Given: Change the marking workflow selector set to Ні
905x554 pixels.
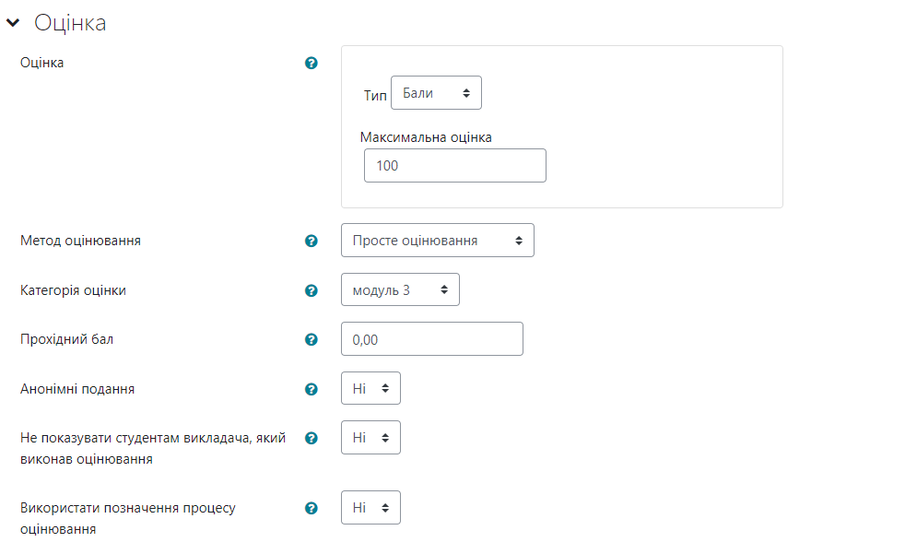Looking at the screenshot, I should [370, 507].
